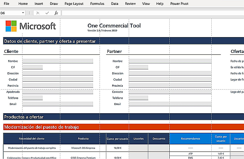244x159 pixels.
Task: Select the Cliente Email field
Action: pyautogui.click(x=58, y=104)
